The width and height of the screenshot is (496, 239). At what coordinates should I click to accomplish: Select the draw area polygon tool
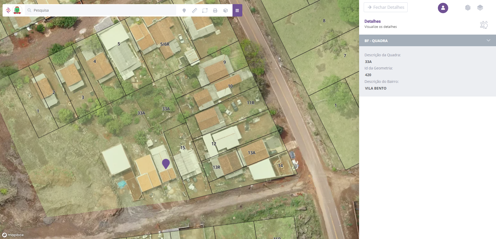pyautogui.click(x=205, y=11)
